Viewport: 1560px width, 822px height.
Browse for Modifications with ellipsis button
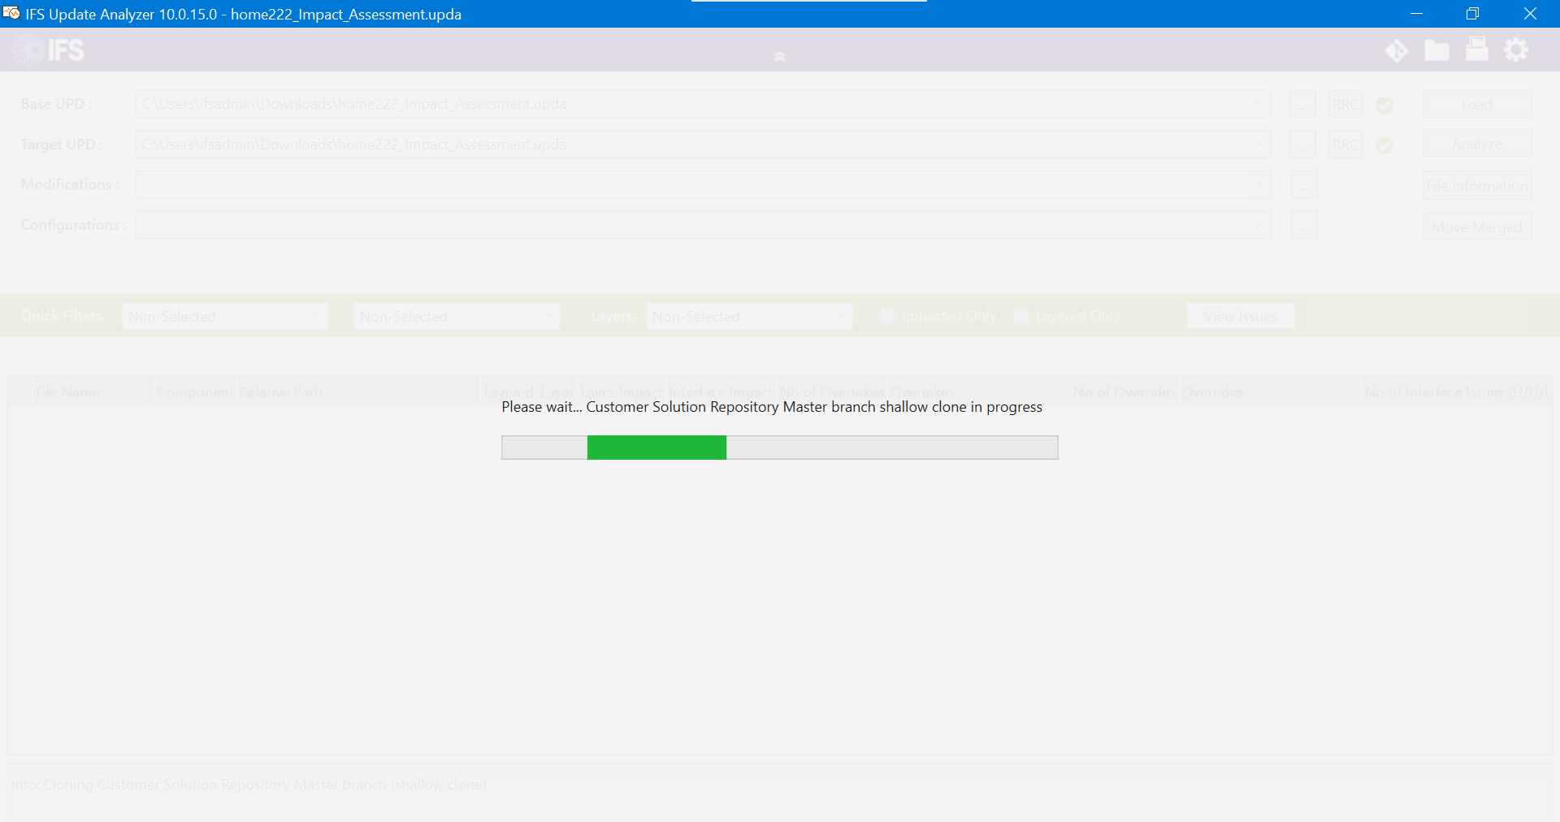pyautogui.click(x=1304, y=184)
